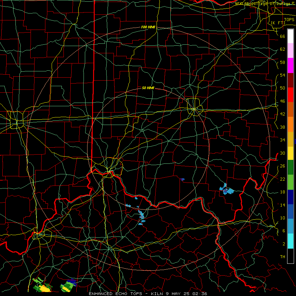This screenshot has width=296, height=296.
Task: Click the ENHANCED ECHO TOPS caption
Action: (148, 294)
